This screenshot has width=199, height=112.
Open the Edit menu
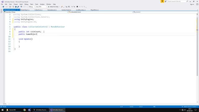click(6, 4)
